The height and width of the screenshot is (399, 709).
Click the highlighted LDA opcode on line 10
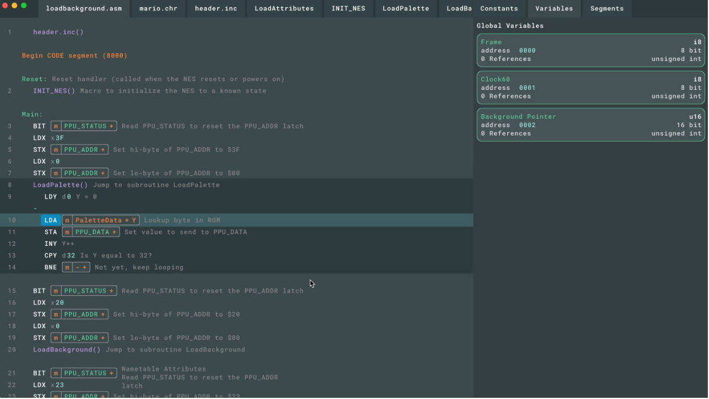click(x=50, y=220)
